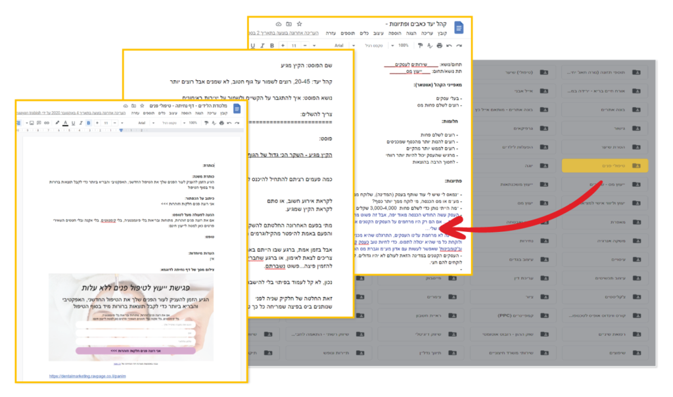Open last edit link dated 4 באוקטובר 2020
Screen dimensions: 673x397
click(x=72, y=113)
